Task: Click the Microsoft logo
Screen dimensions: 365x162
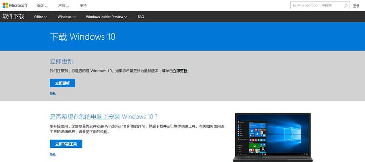Action: point(15,5)
